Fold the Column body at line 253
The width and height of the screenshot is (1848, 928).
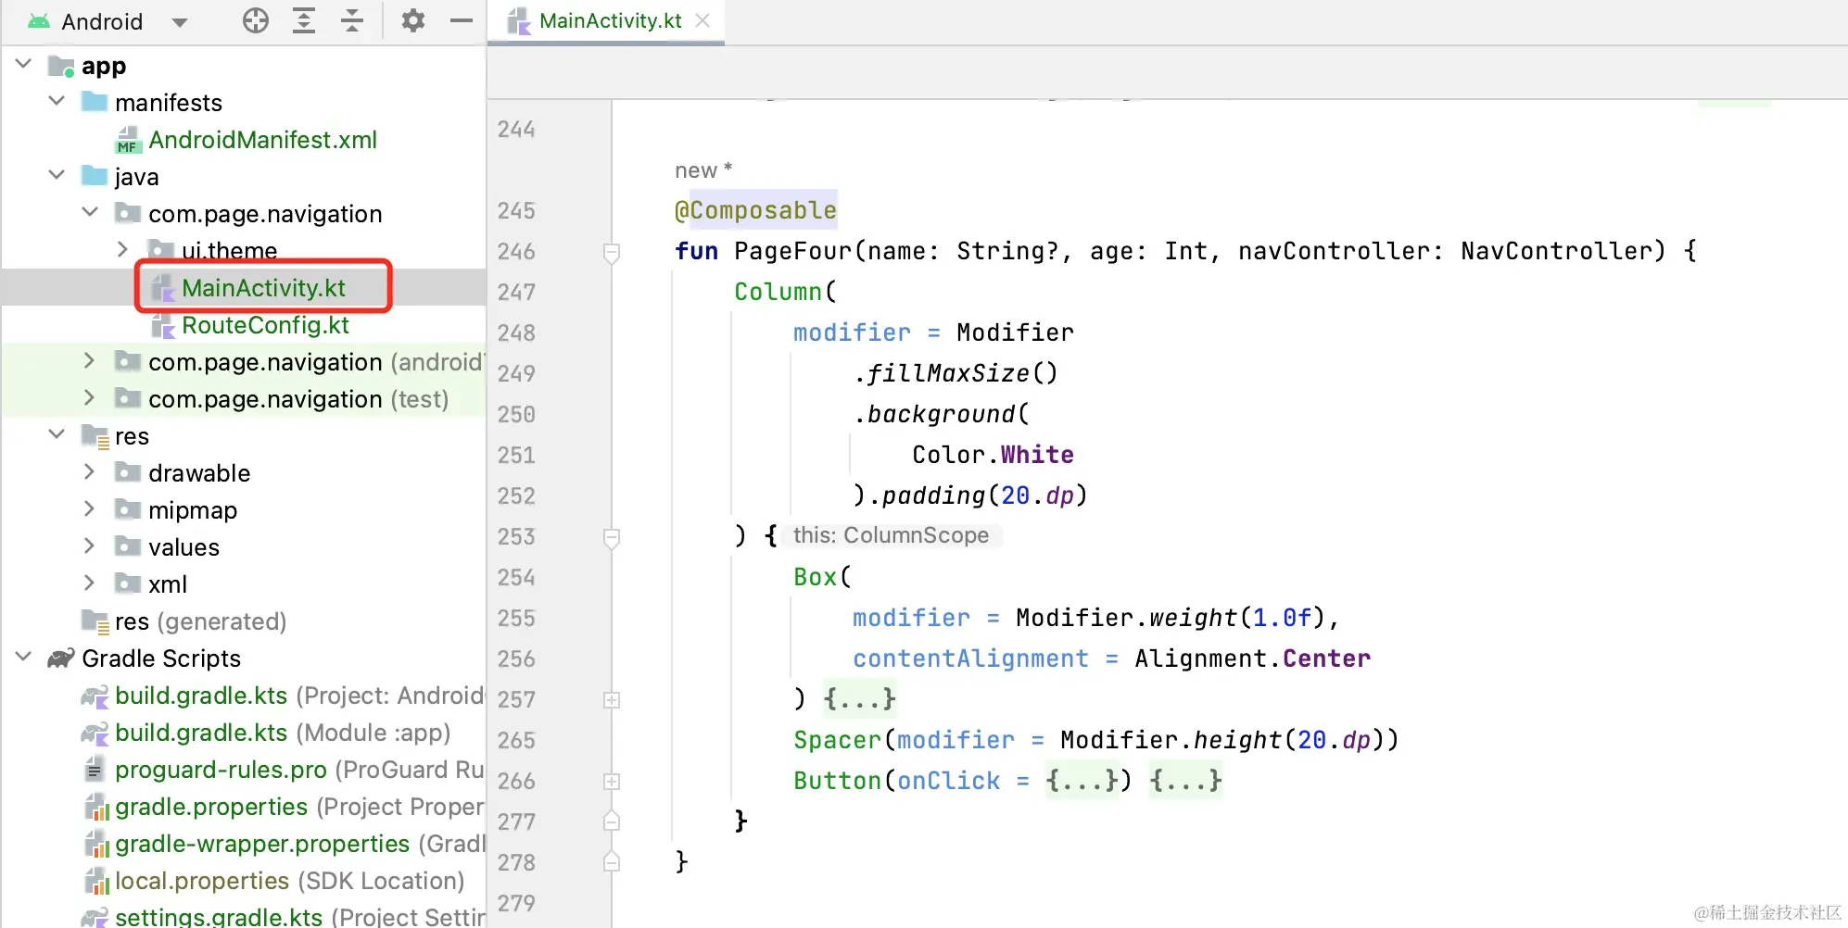coord(612,537)
